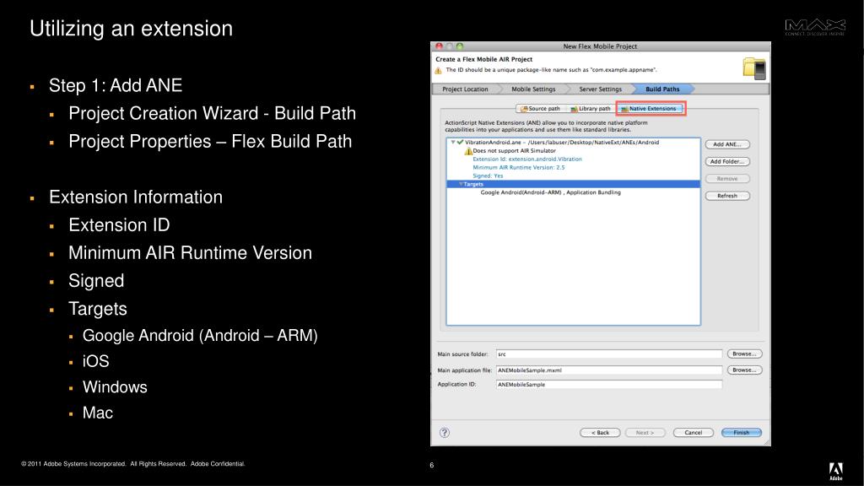Click the 'Google Android (Android – ARM)' slide bullet

200,336
